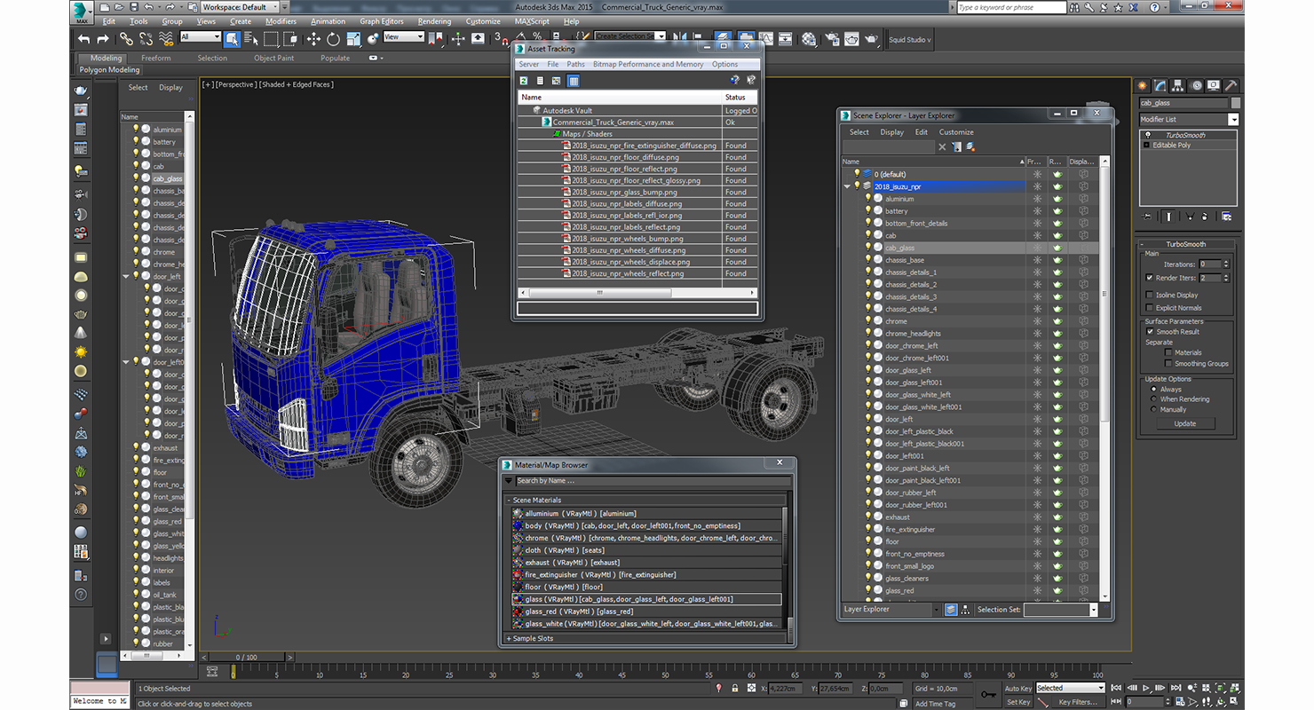This screenshot has height=710, width=1314.
Task: Select the 'Manually' update option
Action: pyautogui.click(x=1154, y=410)
